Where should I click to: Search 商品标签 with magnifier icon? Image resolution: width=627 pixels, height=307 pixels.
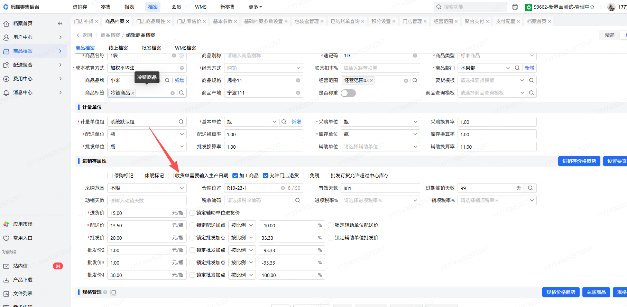pyautogui.click(x=182, y=93)
